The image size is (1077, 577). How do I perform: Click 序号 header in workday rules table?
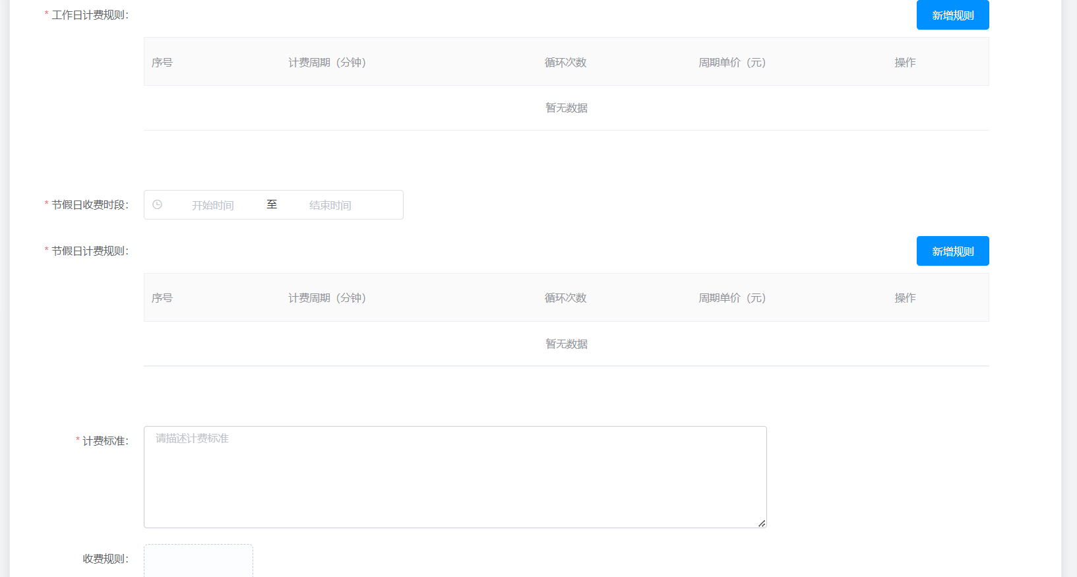[162, 62]
